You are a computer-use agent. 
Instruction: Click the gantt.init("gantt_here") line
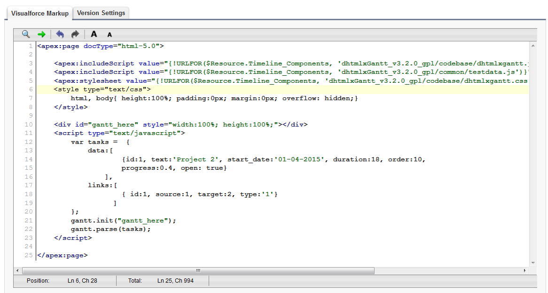pyautogui.click(x=123, y=221)
